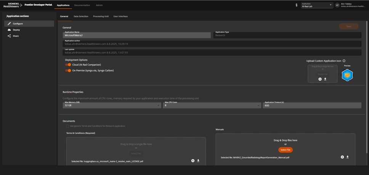This screenshot has height=175, width=369.
Task: Download the custom application icon file
Action: [x=325, y=79]
